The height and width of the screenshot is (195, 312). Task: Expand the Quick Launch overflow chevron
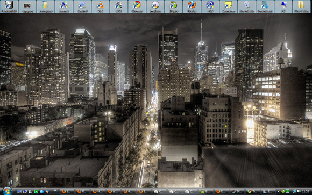(x=55, y=191)
